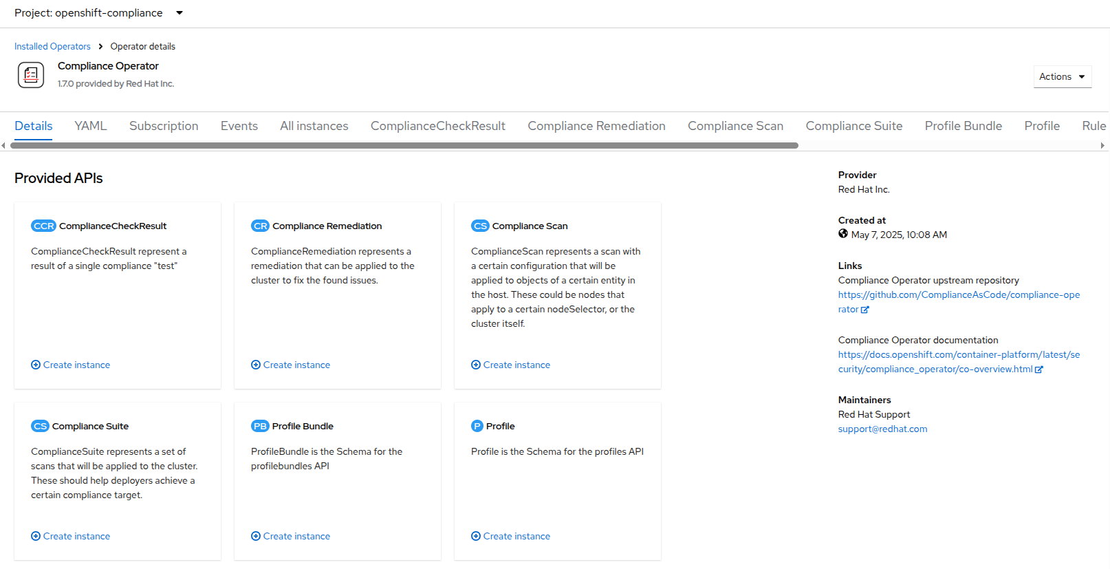Open the support@redhat.com email link

point(882,429)
